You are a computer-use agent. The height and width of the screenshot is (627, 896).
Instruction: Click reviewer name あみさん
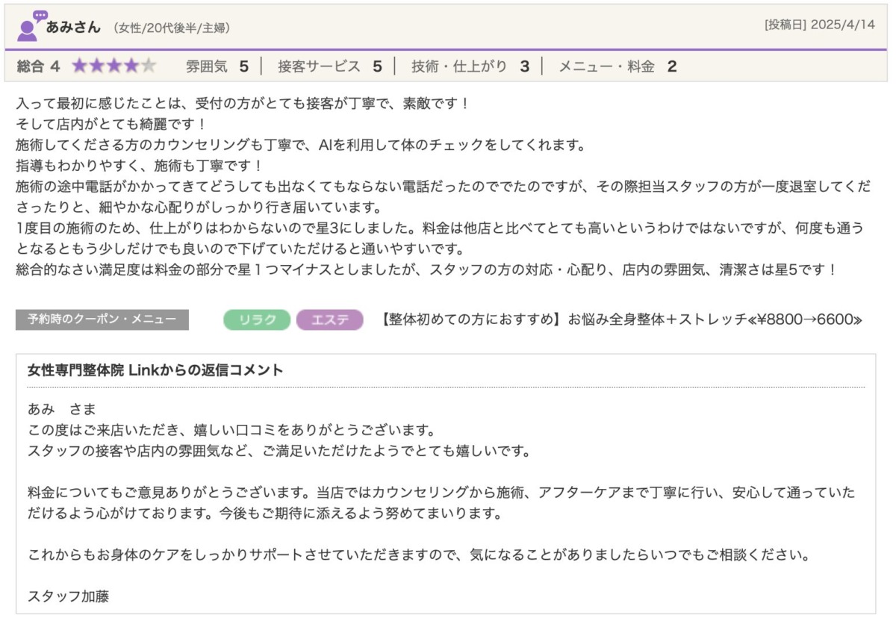point(73,28)
